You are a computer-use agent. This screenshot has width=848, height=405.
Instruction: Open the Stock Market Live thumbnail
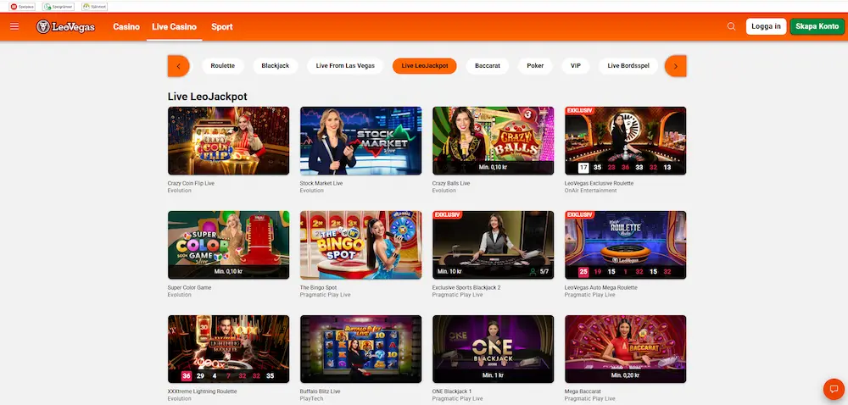[x=360, y=141]
